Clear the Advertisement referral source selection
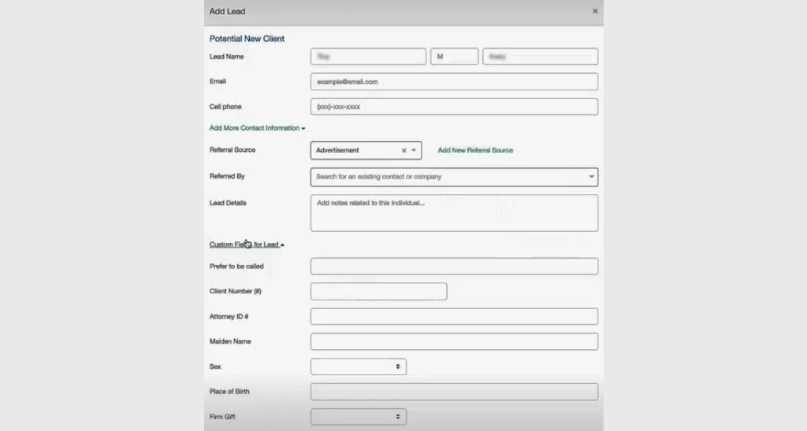The height and width of the screenshot is (431, 807). [404, 150]
